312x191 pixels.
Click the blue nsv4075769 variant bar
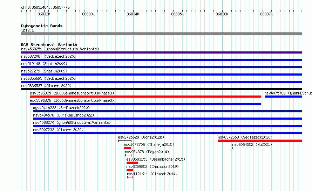[x=283, y=97]
